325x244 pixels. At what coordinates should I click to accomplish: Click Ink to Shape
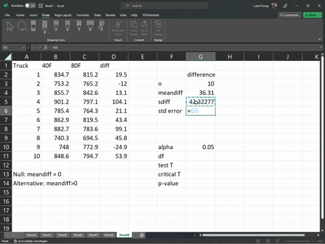coord(134,28)
